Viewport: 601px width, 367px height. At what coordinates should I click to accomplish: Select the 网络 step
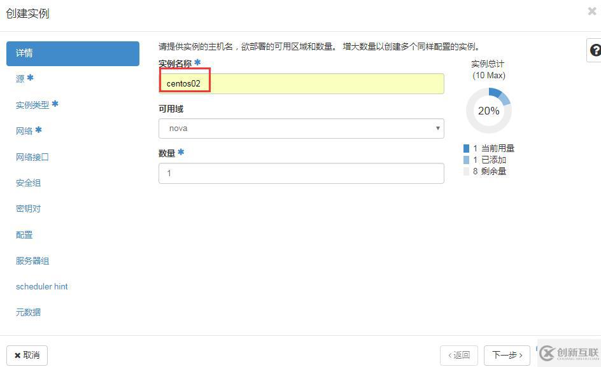[x=29, y=130]
